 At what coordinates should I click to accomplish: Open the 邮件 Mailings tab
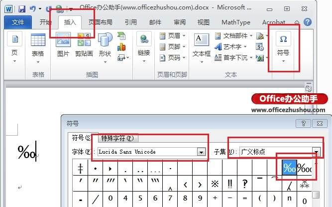155,22
